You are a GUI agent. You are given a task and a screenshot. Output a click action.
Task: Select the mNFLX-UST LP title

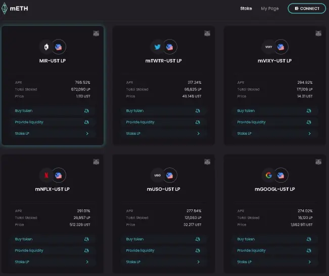pos(52,189)
